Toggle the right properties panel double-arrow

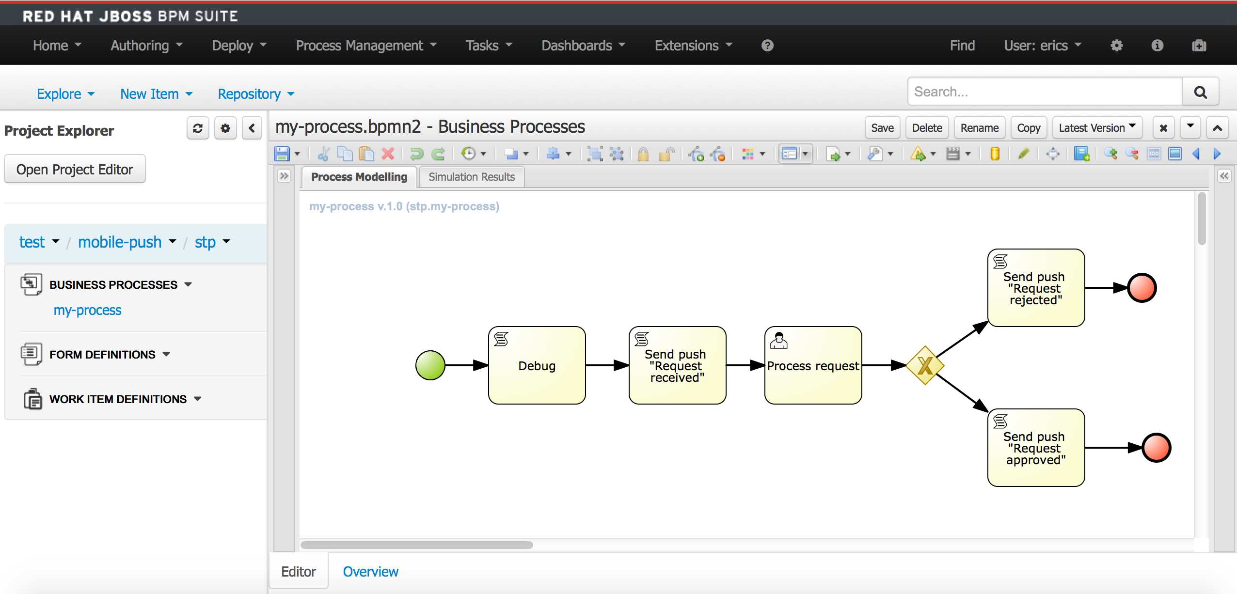click(1224, 176)
